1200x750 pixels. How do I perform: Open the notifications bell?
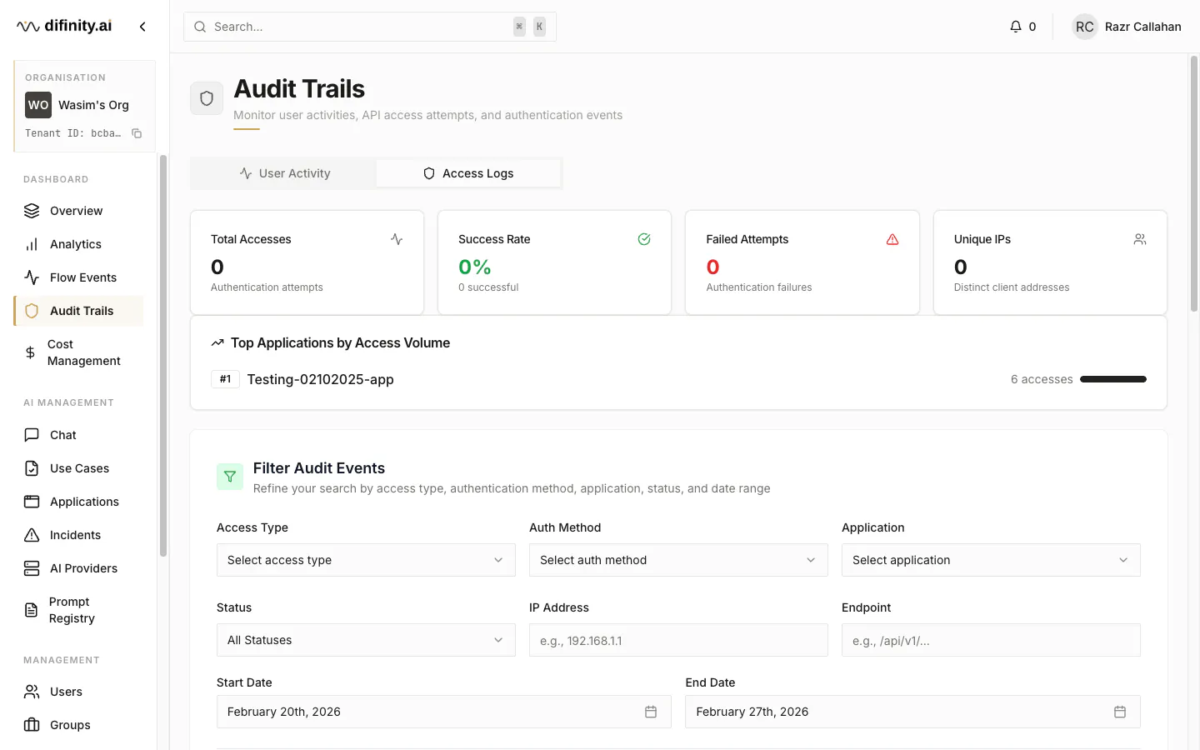pos(1015,27)
